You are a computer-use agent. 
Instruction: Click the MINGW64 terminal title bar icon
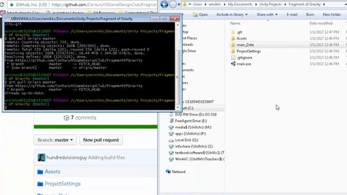8,19
